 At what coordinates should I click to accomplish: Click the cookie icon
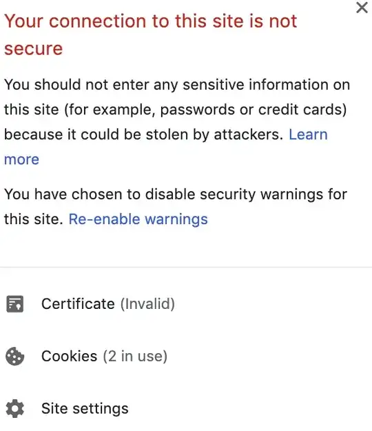point(15,357)
